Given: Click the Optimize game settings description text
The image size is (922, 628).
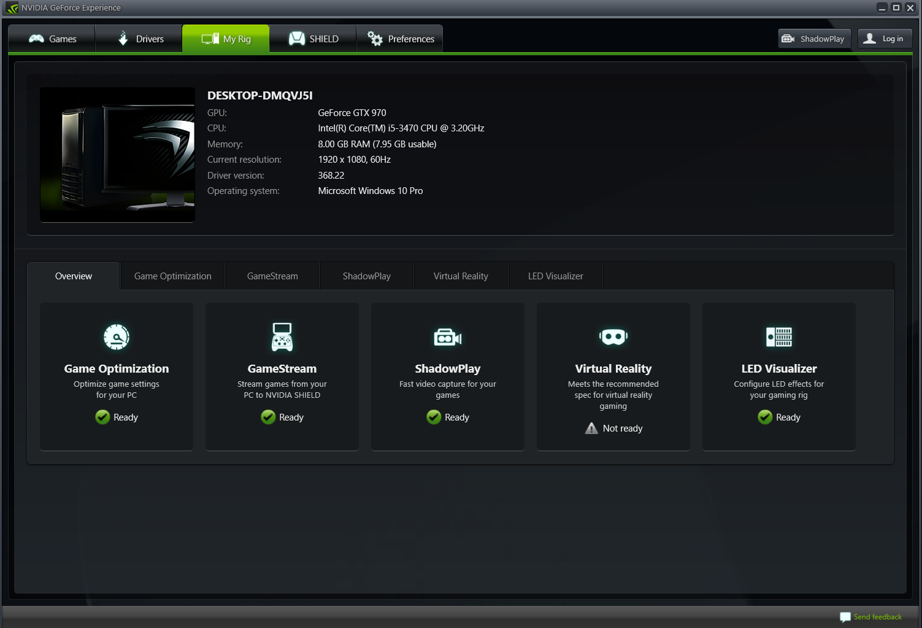Looking at the screenshot, I should click(x=117, y=390).
